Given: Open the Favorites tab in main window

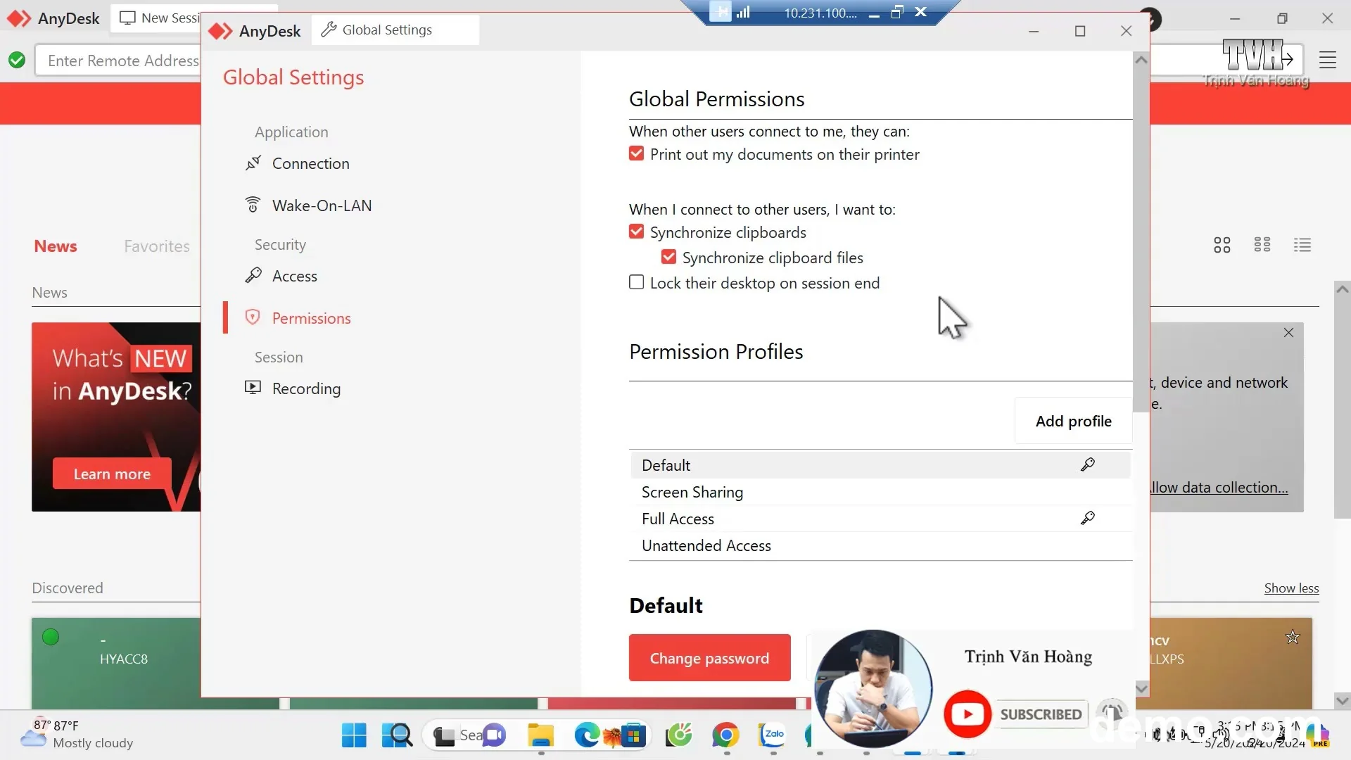Looking at the screenshot, I should tap(157, 246).
